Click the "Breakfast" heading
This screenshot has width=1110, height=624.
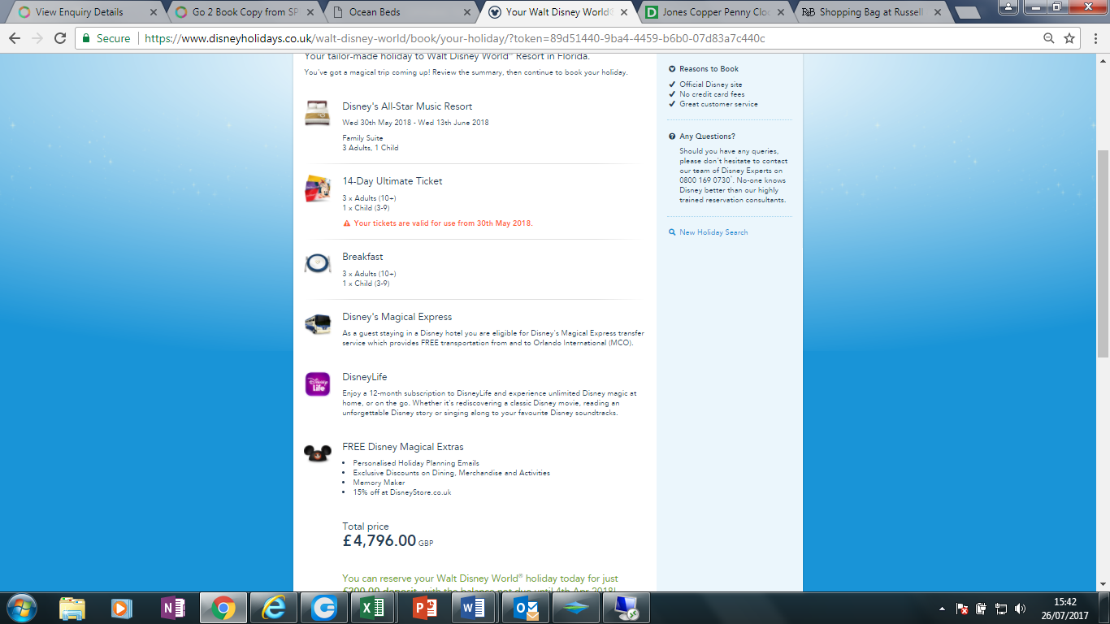point(362,257)
